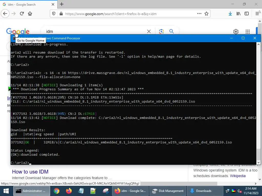The image size is (262, 196).
Task: Open the Google apps grid
Action: pyautogui.click(x=248, y=31)
